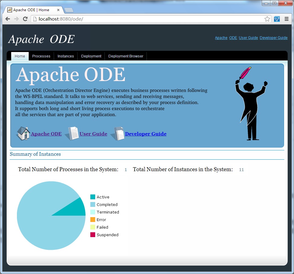Click the Error legend label
This screenshot has height=274, width=294.
101,220
